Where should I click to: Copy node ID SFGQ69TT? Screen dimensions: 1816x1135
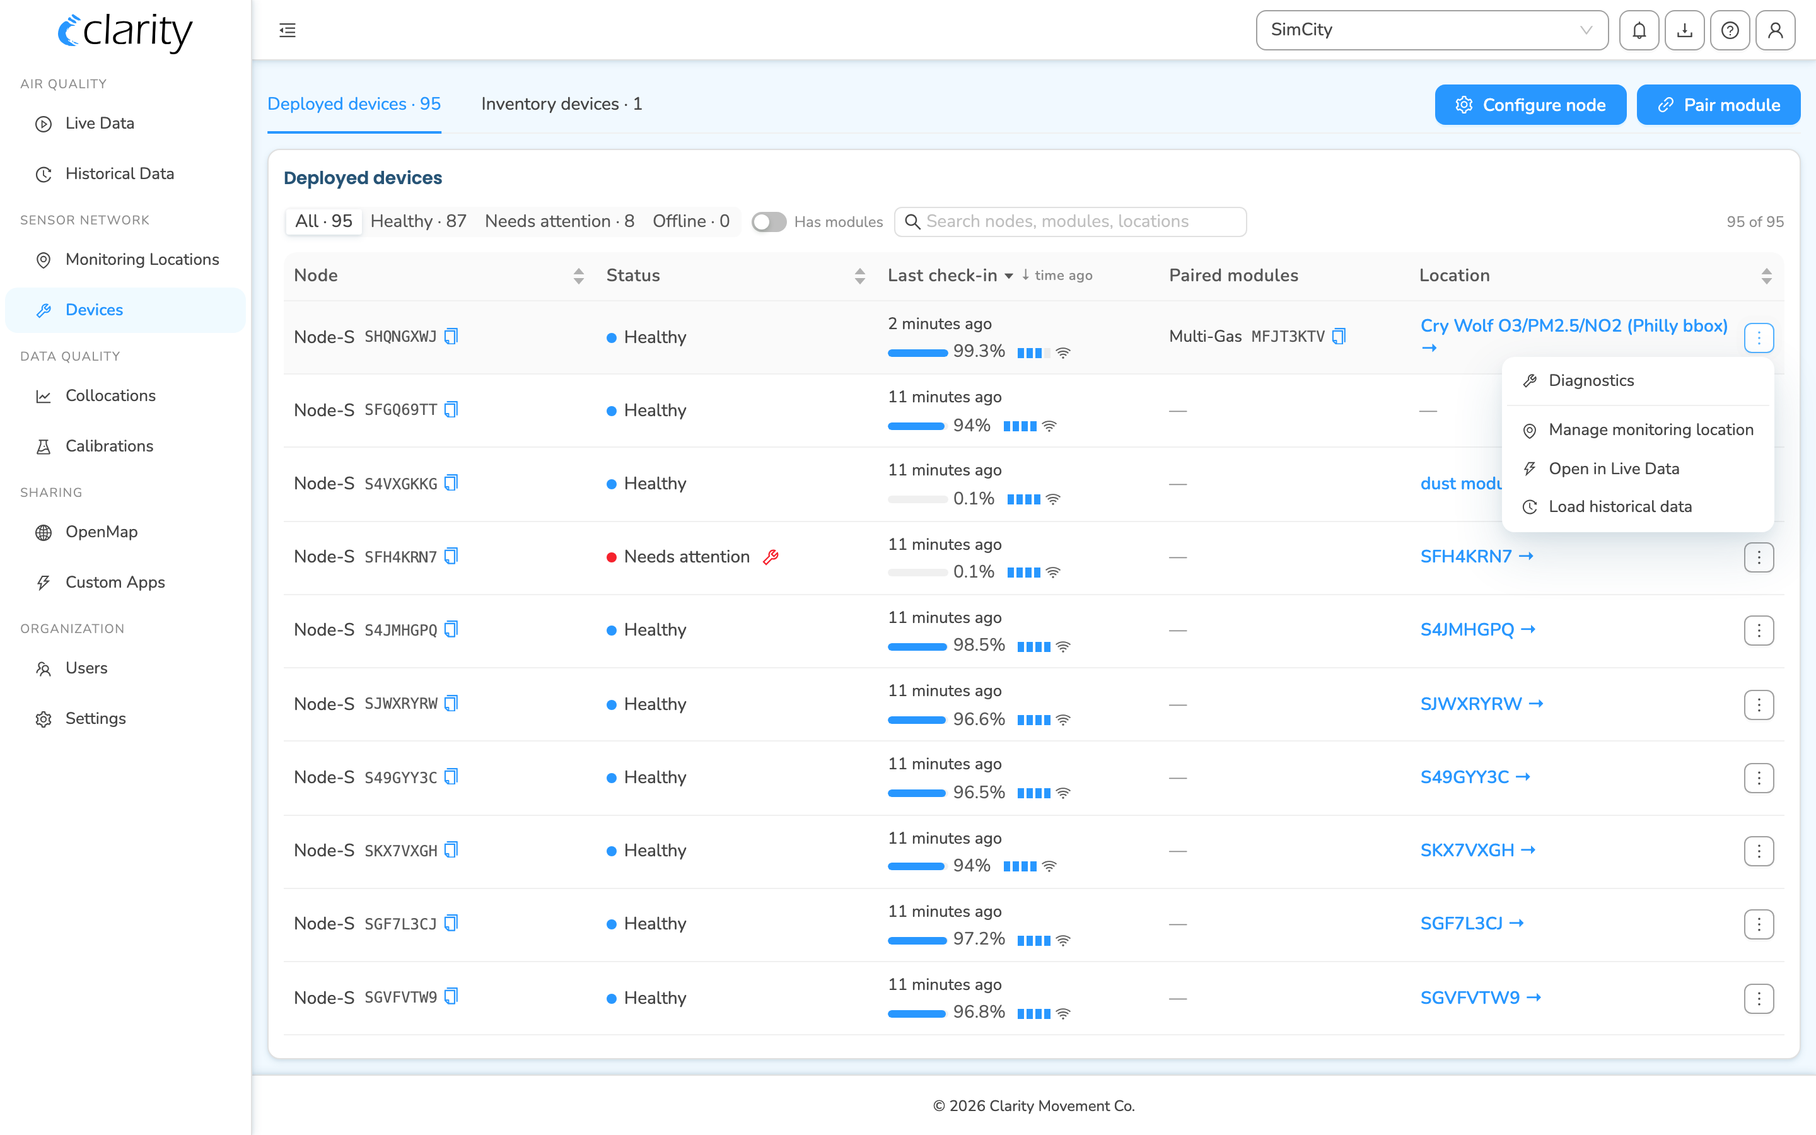(x=451, y=409)
